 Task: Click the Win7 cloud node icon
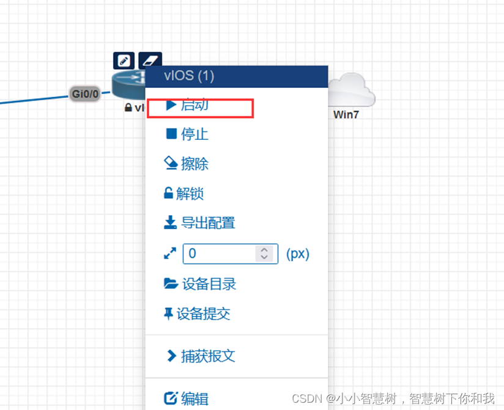coord(352,90)
